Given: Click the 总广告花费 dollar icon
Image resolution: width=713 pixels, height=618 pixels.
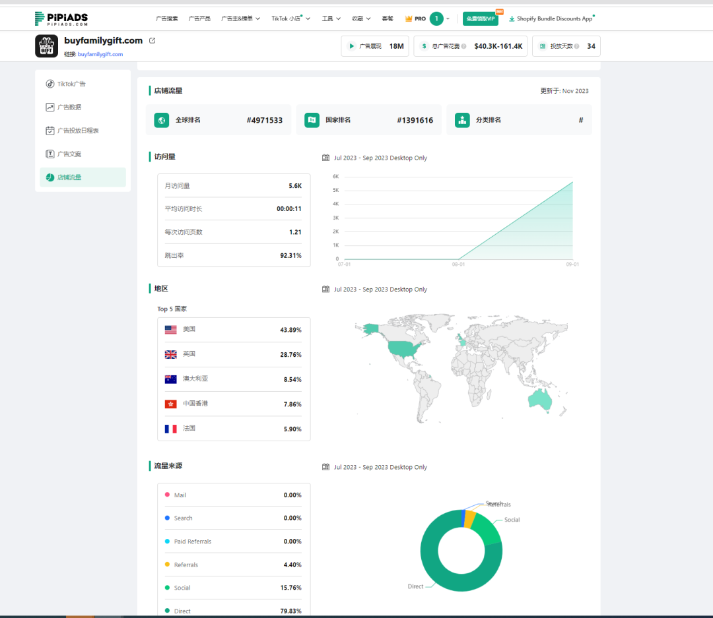Looking at the screenshot, I should (424, 46).
